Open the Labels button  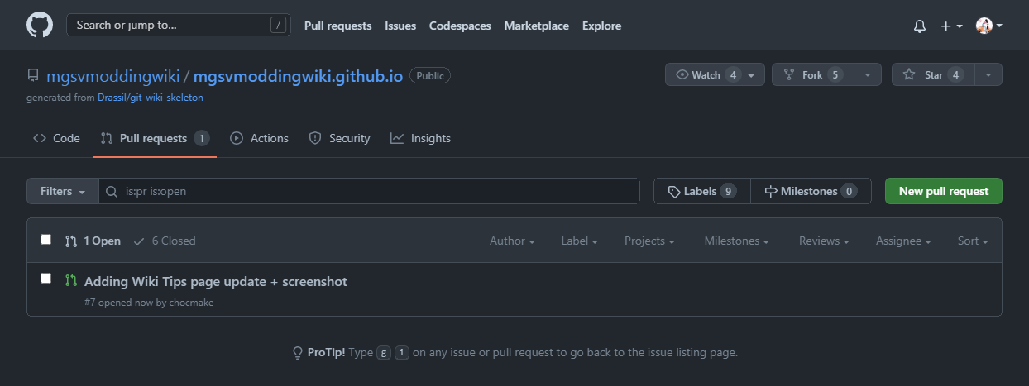tap(702, 191)
